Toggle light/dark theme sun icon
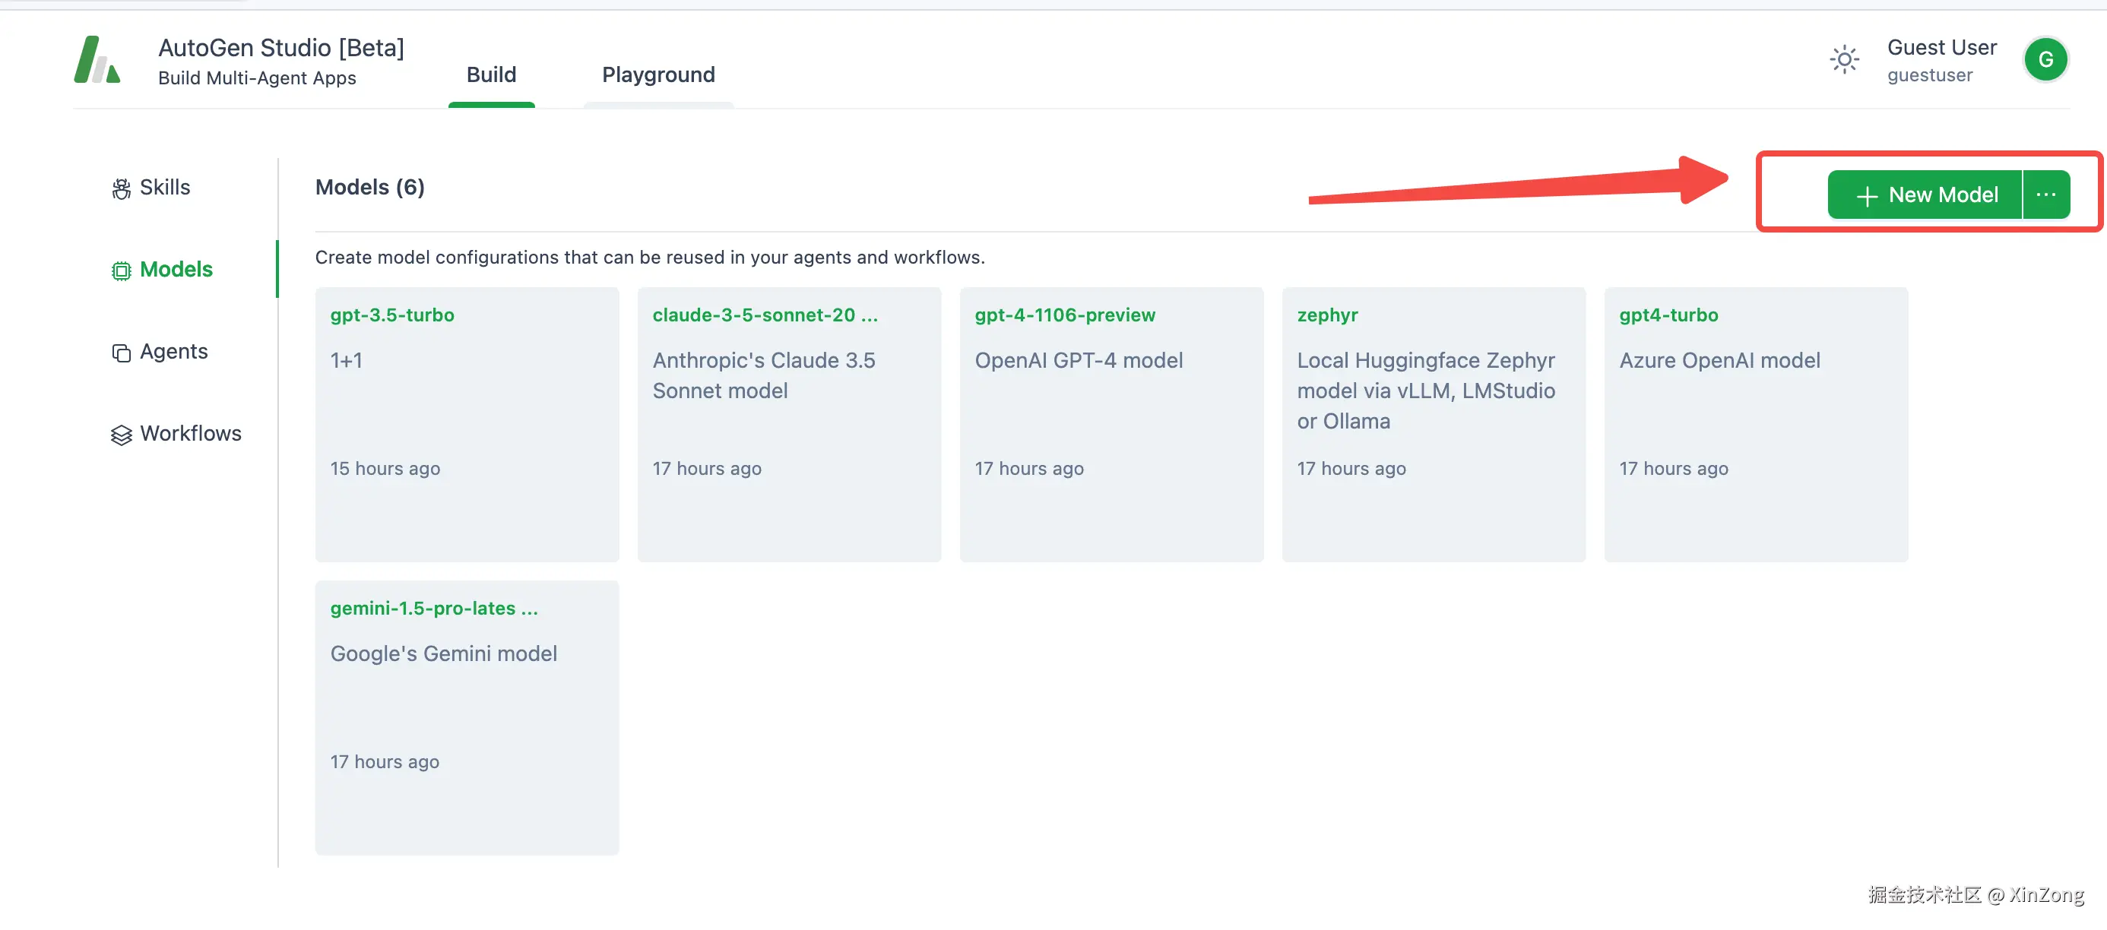This screenshot has height=930, width=2107. [1844, 60]
